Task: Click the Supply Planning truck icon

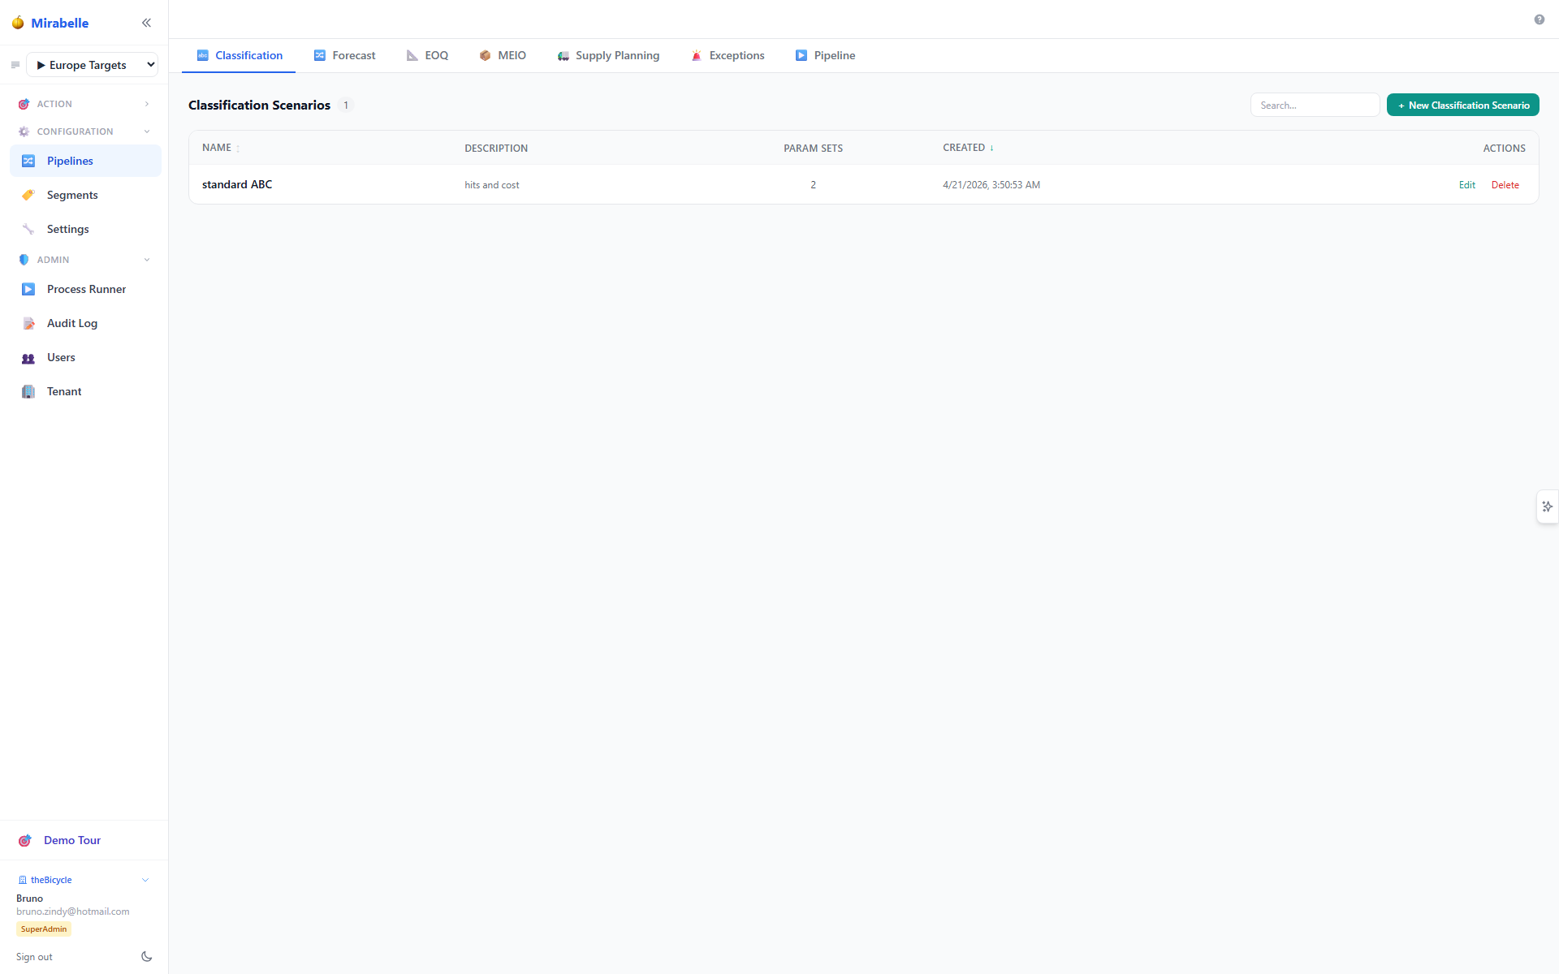Action: (x=564, y=55)
